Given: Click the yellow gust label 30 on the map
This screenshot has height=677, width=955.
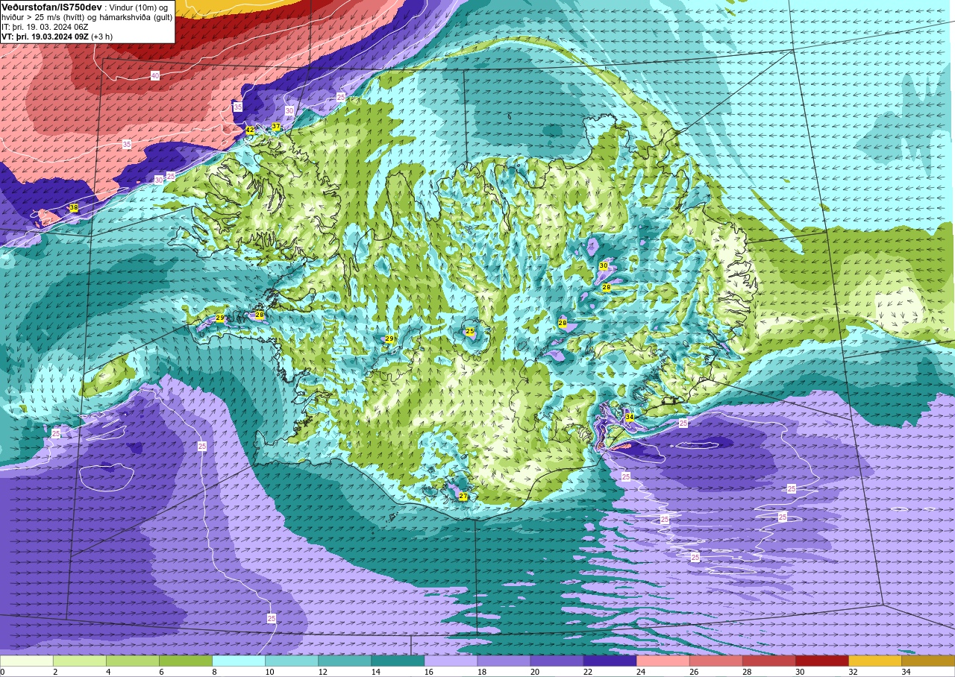Looking at the screenshot, I should (603, 265).
